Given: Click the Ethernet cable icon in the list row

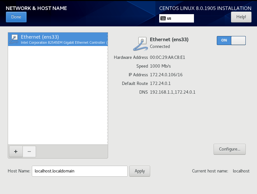Looking at the screenshot, I should click(14, 39).
